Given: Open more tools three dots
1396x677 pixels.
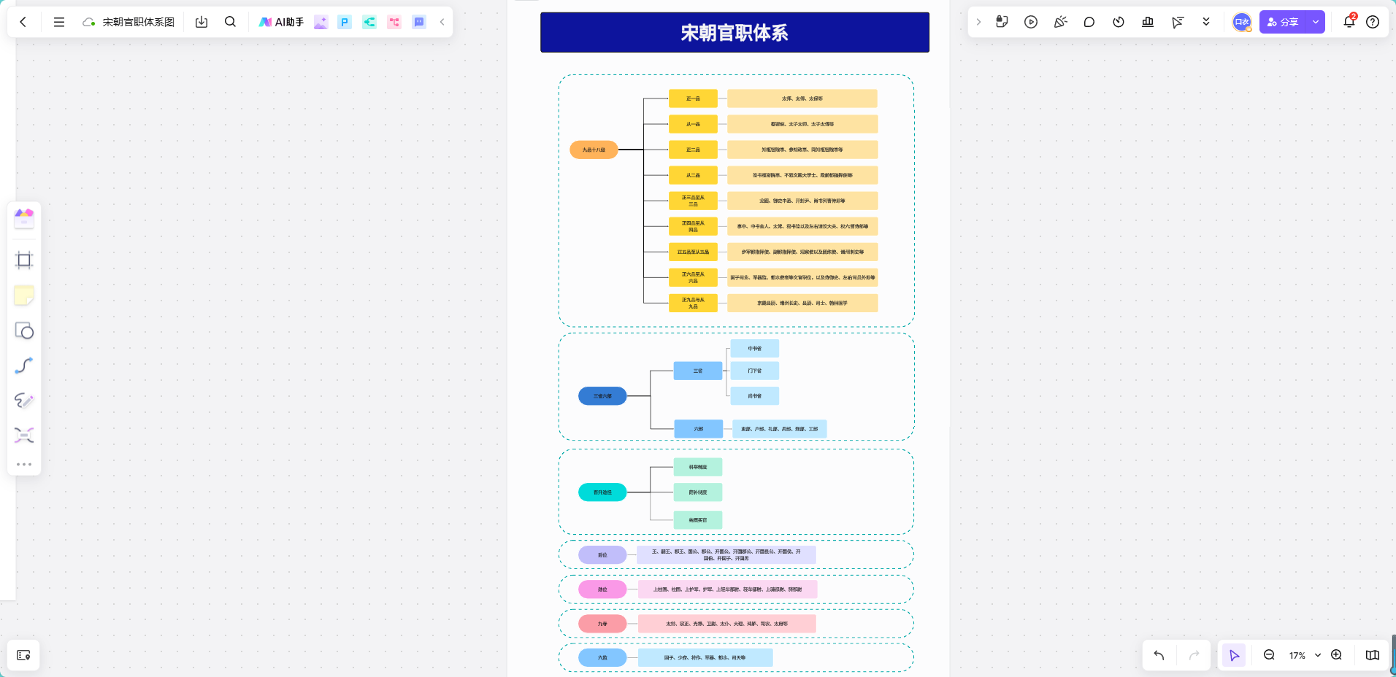Looking at the screenshot, I should click(x=24, y=464).
